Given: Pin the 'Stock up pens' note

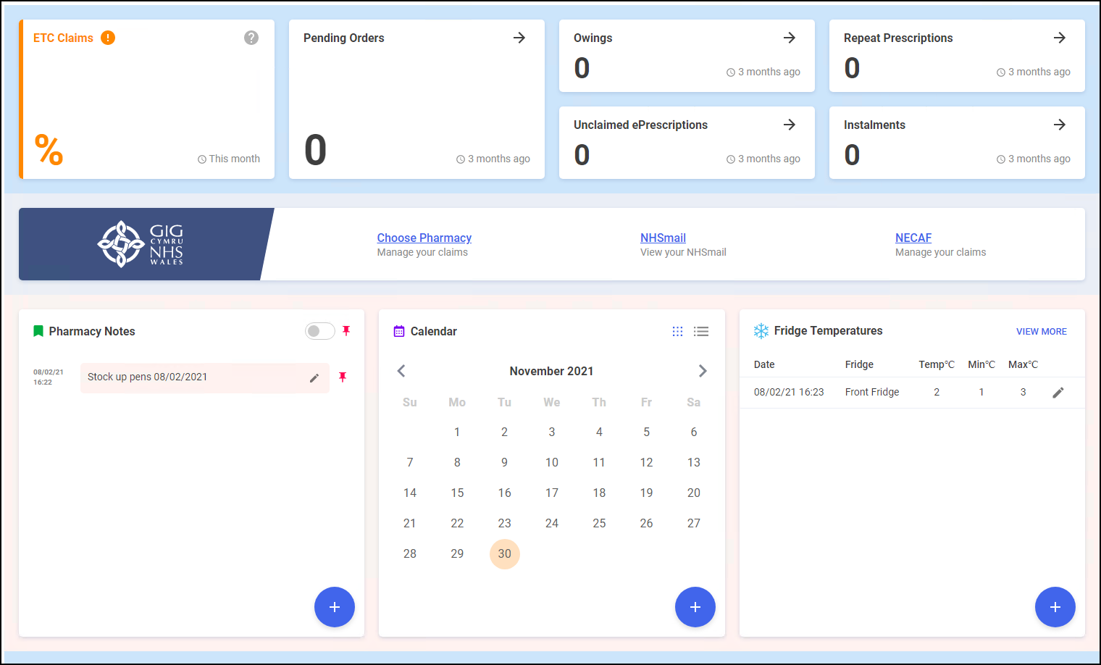Looking at the screenshot, I should point(343,377).
